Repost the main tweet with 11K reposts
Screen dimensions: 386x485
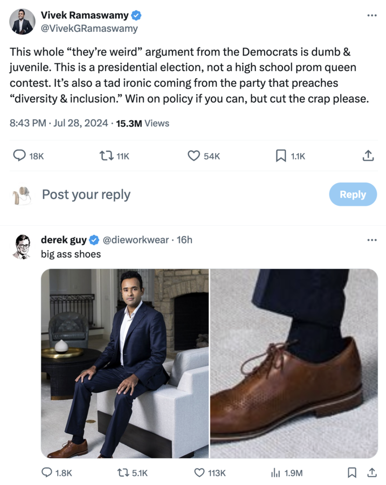[106, 156]
